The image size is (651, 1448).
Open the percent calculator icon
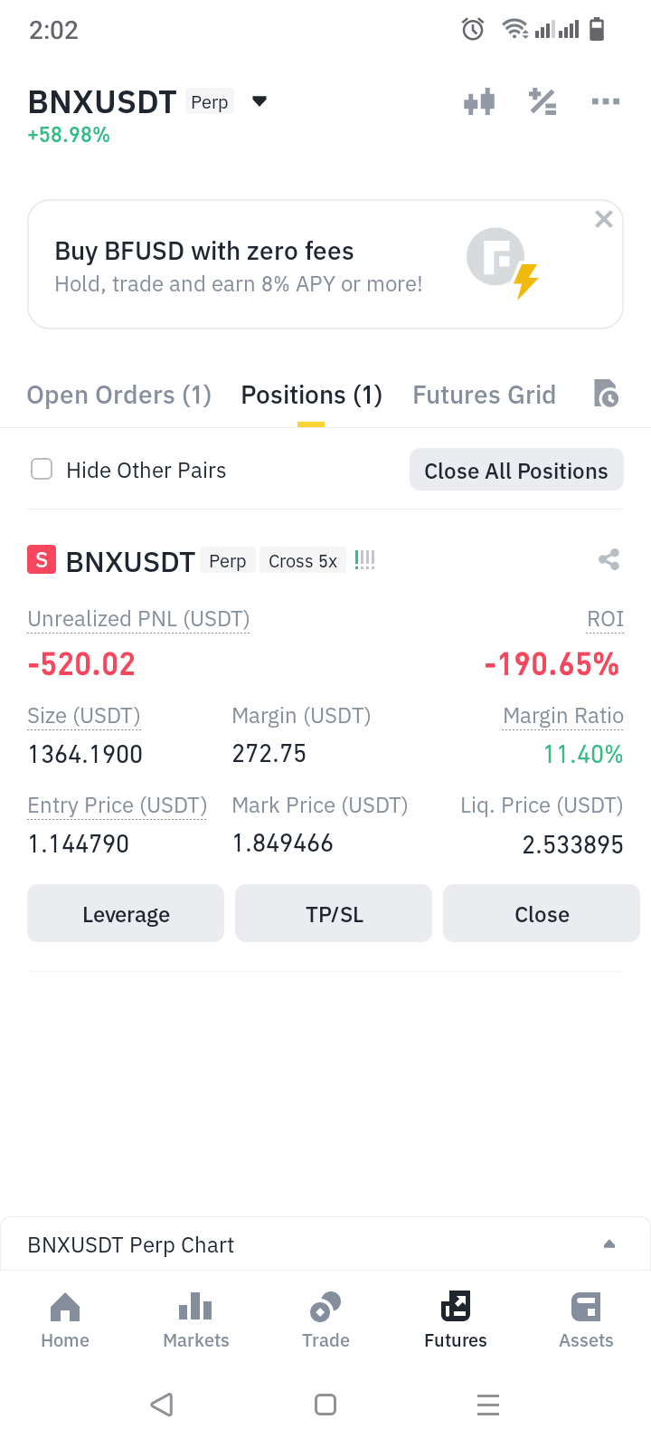point(542,101)
